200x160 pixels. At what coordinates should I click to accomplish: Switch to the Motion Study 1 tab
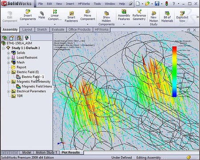point(46,152)
